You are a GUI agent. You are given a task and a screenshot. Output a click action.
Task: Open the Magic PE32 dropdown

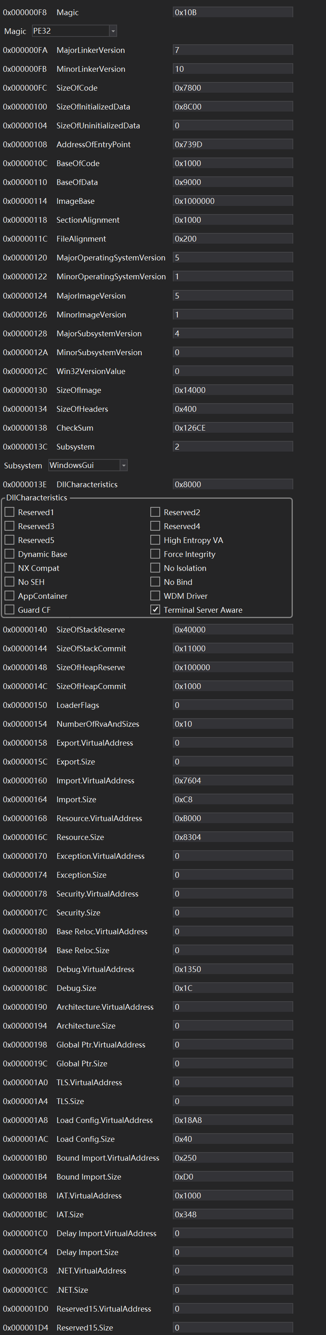[x=113, y=31]
